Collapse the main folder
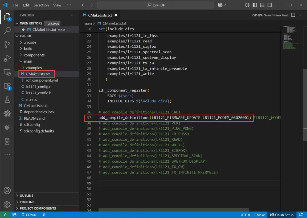 point(28,61)
